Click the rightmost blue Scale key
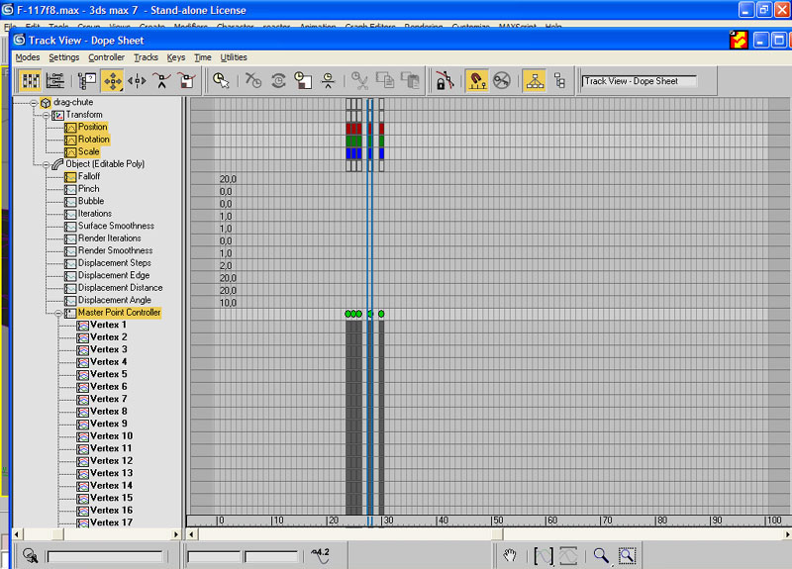Viewport: 792px width, 569px height. (x=381, y=153)
